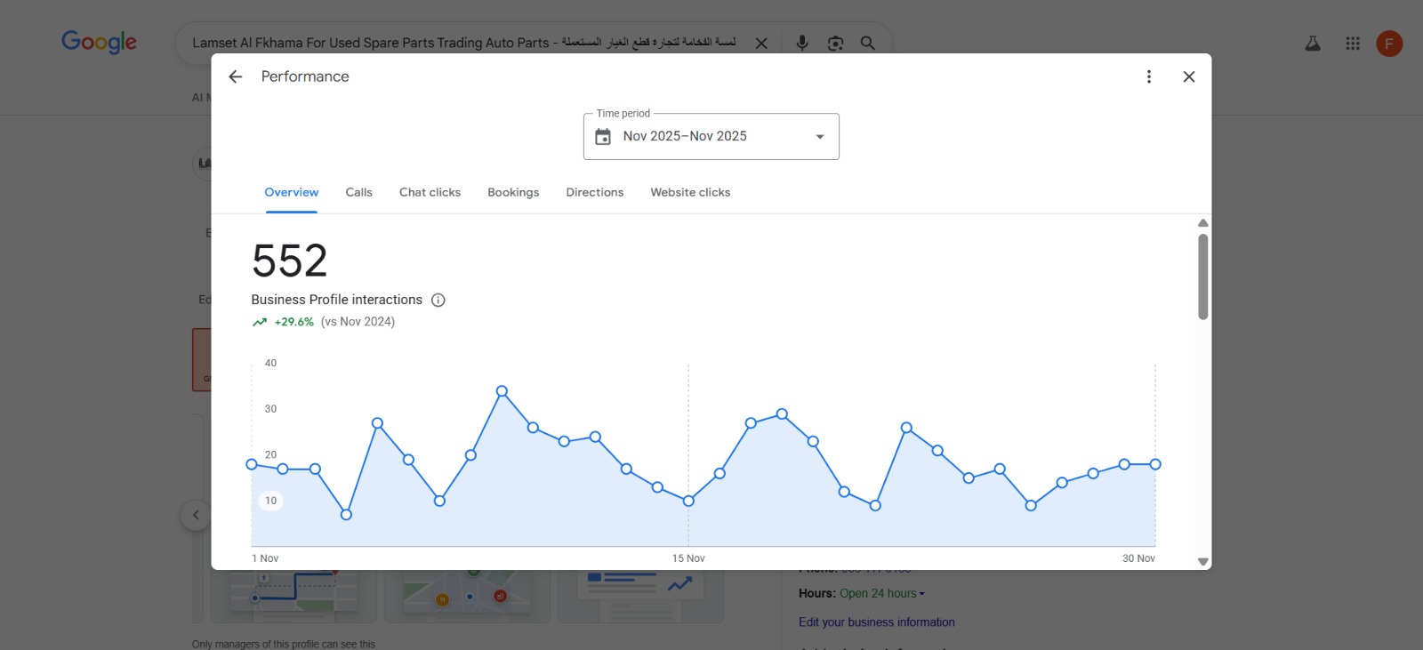1423x650 pixels.
Task: View the Bookings tab
Action: 513,192
